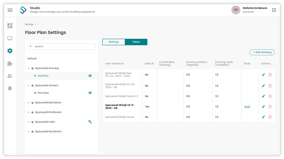
Task: Click the map icon next to First floor
Action: (x=90, y=93)
